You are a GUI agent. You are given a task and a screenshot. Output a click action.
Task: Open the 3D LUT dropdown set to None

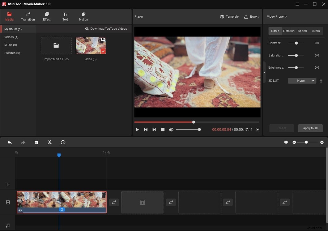pos(302,80)
